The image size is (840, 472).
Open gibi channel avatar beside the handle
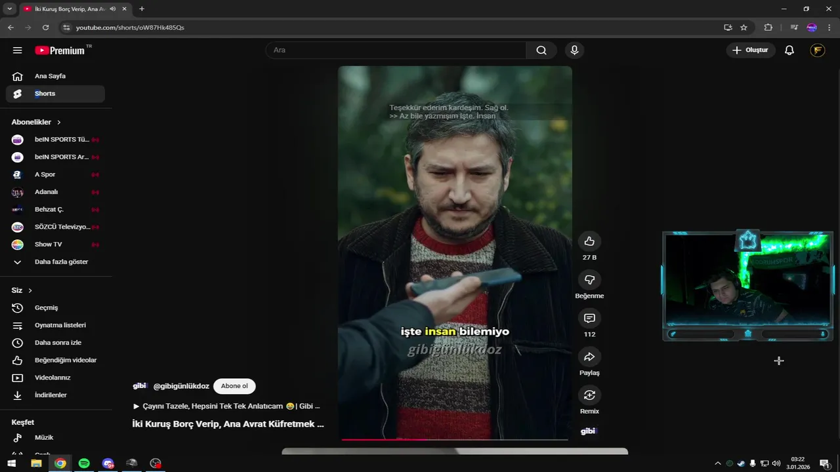[x=140, y=386]
